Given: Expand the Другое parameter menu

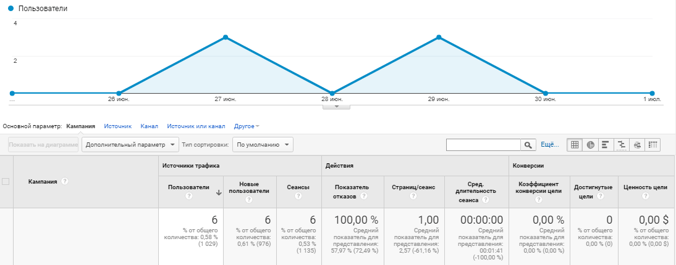Looking at the screenshot, I should pyautogui.click(x=247, y=126).
